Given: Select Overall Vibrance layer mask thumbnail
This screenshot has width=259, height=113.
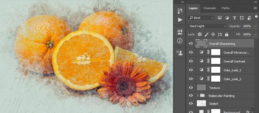Looking at the screenshot, I should click(x=216, y=52).
